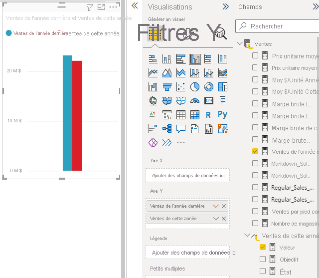Select line and clustered column chart visual

coord(209,73)
